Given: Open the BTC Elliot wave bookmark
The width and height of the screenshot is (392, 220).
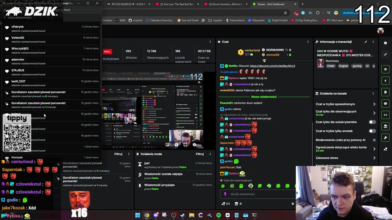Looking at the screenshot, I should (333, 20).
